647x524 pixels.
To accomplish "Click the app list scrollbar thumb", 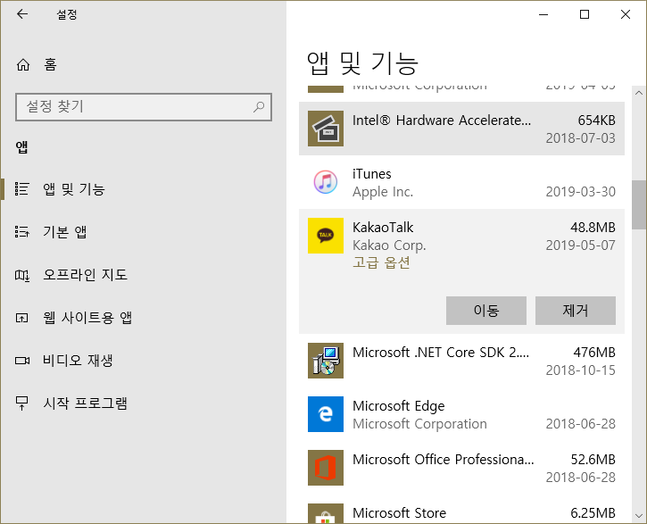I will (x=639, y=204).
